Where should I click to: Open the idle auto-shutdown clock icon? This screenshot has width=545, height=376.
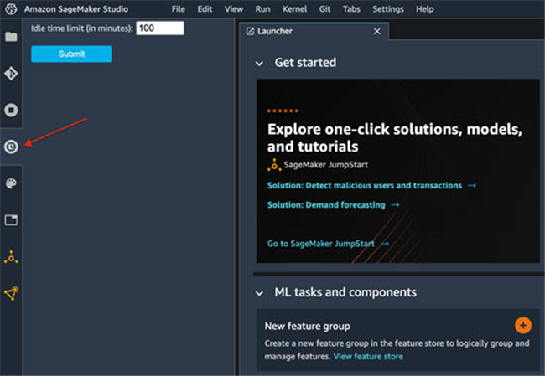click(x=11, y=147)
